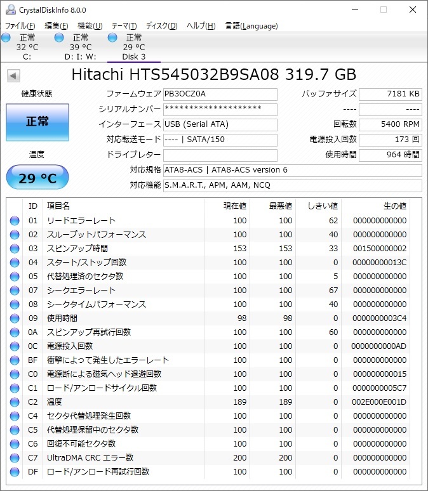Go to previous disk with left arrow
The height and width of the screenshot is (491, 428).
coord(13,75)
